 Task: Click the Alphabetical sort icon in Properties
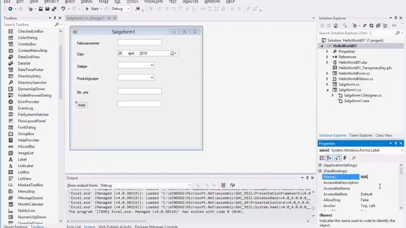[x=329, y=158]
